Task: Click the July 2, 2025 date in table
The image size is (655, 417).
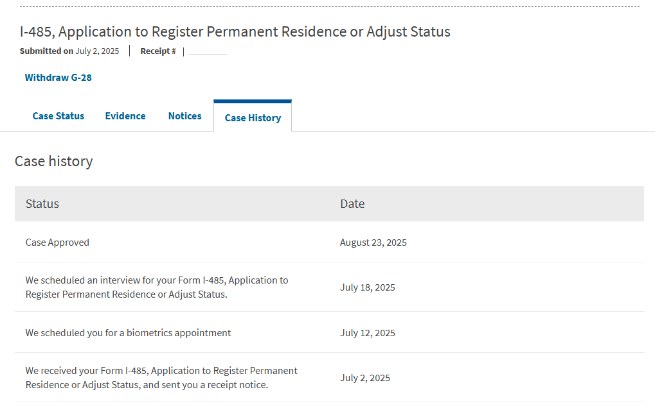Action: [x=365, y=378]
